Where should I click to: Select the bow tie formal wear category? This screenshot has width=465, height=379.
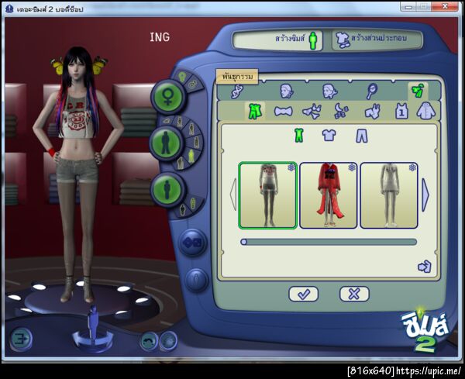click(x=283, y=112)
